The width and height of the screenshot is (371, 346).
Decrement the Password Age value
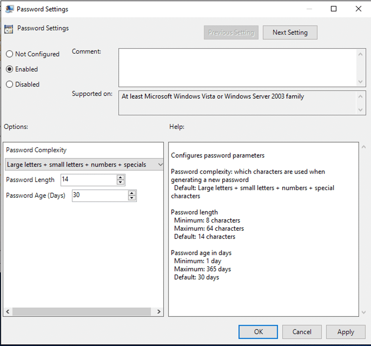[x=131, y=197]
